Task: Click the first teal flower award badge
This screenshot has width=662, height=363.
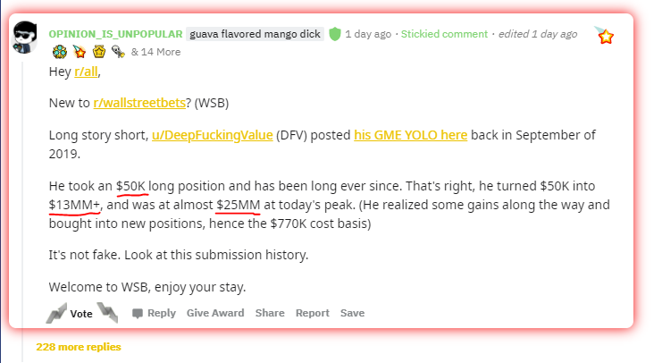Action: point(60,52)
